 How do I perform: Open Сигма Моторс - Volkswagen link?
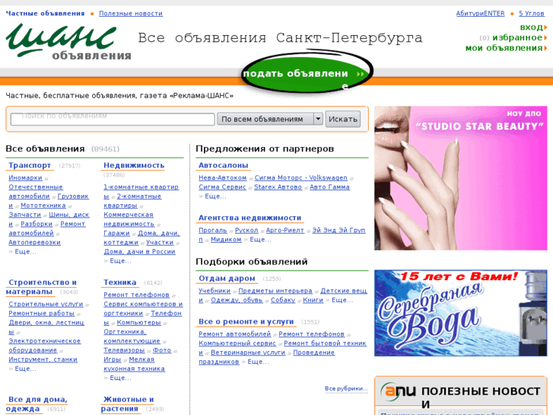pyautogui.click(x=300, y=177)
